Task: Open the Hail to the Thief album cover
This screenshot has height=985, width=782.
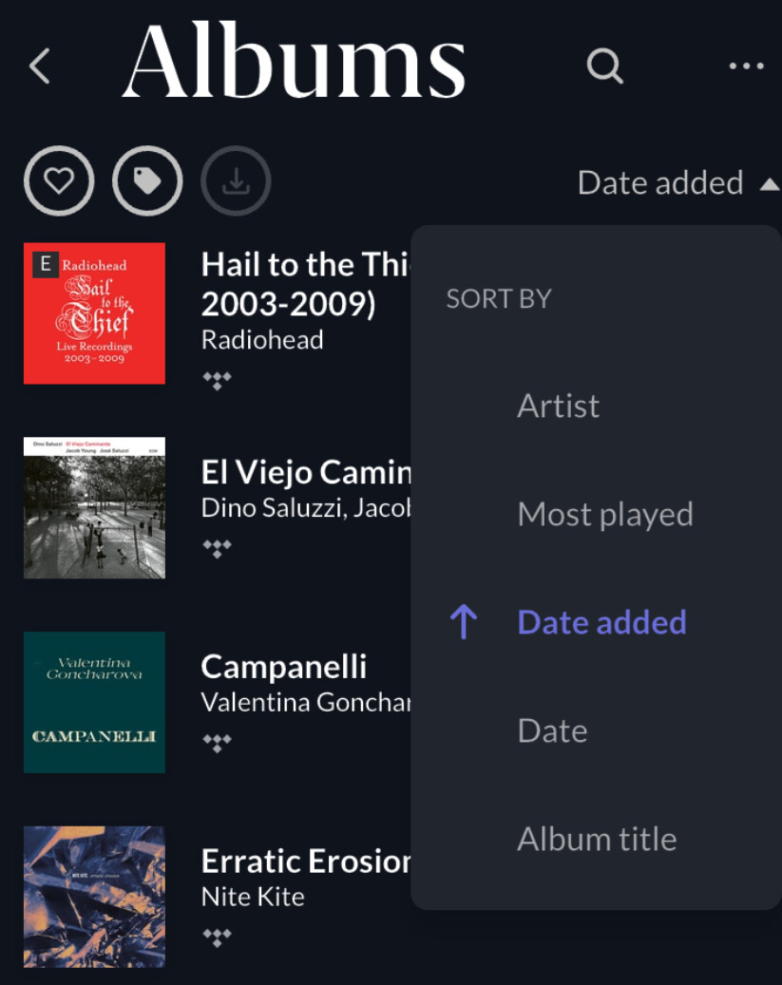Action: [x=94, y=313]
